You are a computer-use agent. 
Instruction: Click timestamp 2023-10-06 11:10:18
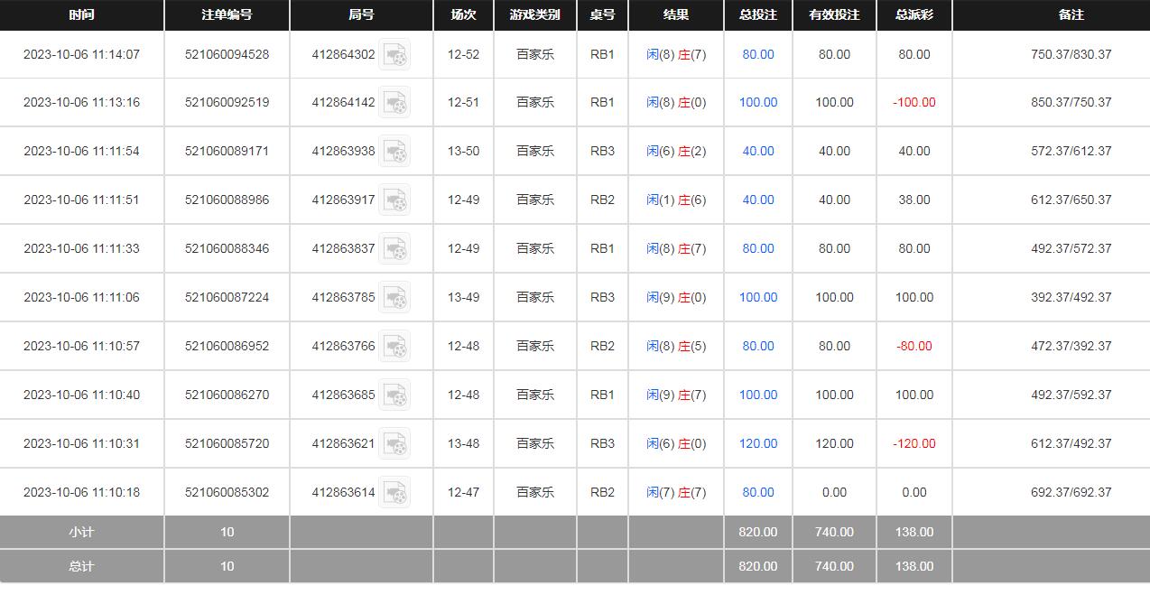click(81, 492)
